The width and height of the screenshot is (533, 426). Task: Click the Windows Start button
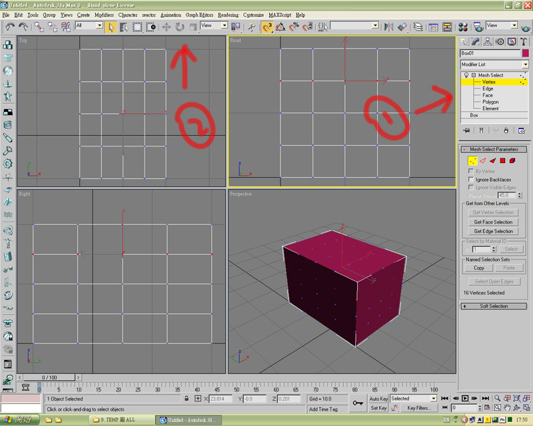point(20,420)
